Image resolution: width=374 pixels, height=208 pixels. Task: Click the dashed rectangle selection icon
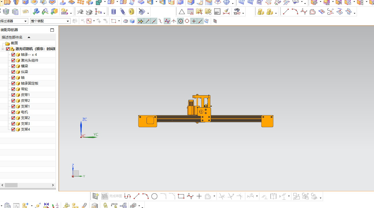pos(114,21)
